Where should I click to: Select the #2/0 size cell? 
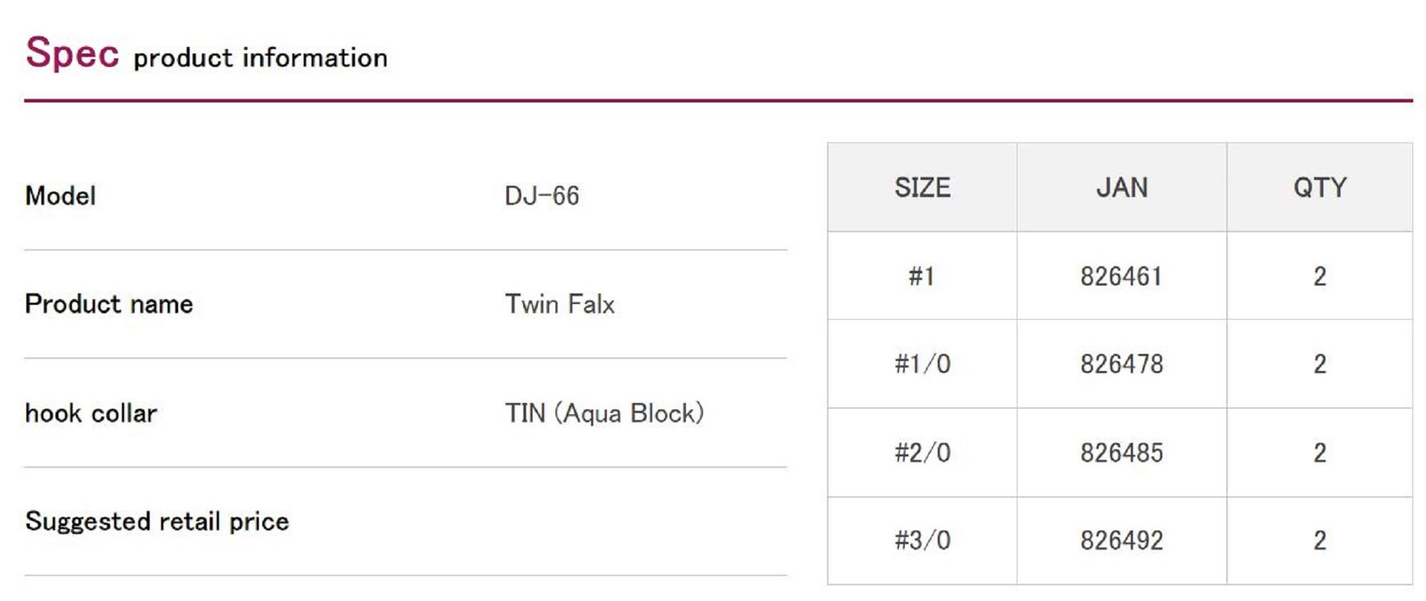click(922, 453)
